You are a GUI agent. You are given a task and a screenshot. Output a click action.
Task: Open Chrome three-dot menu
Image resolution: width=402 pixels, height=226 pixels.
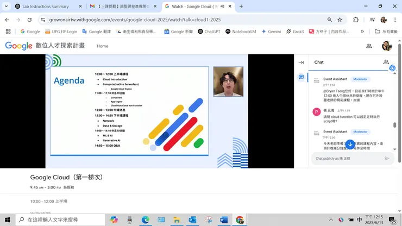[x=395, y=20]
